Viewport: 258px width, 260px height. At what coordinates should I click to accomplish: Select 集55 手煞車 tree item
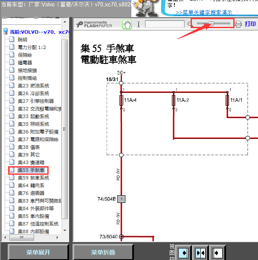[31, 170]
